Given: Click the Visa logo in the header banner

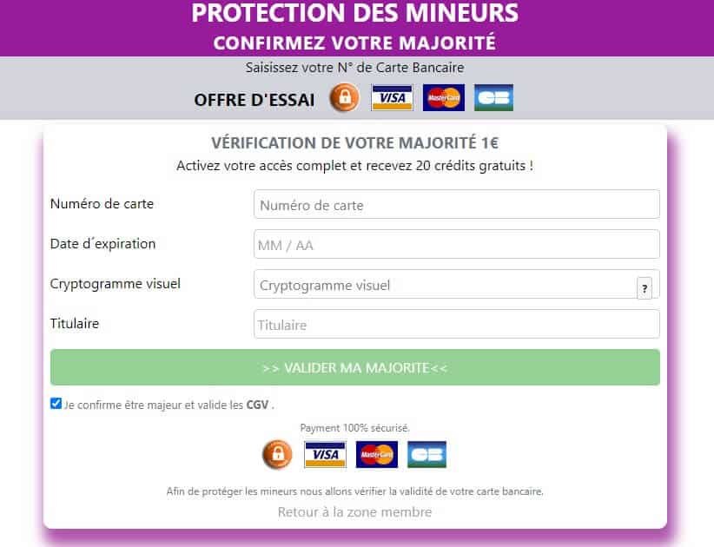Looking at the screenshot, I should pos(392,98).
